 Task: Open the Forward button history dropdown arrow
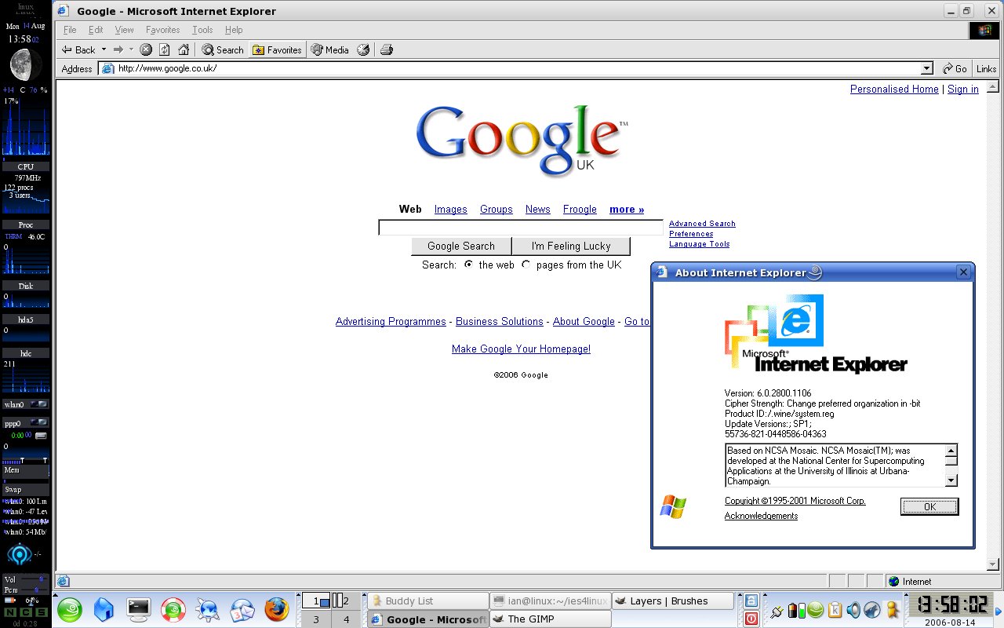click(x=131, y=49)
